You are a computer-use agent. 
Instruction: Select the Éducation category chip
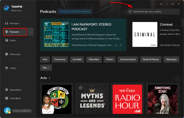[94, 59]
